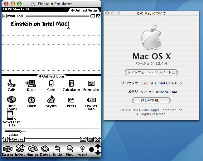Open Time Zones globe icon
This screenshot has height=161, width=203.
12,103
